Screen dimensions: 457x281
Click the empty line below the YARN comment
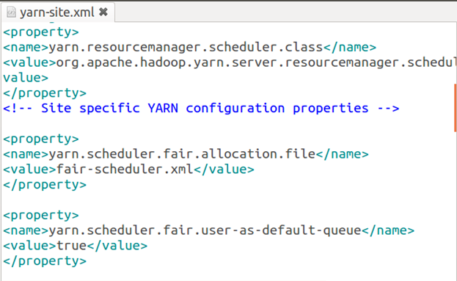pyautogui.click(x=227, y=123)
